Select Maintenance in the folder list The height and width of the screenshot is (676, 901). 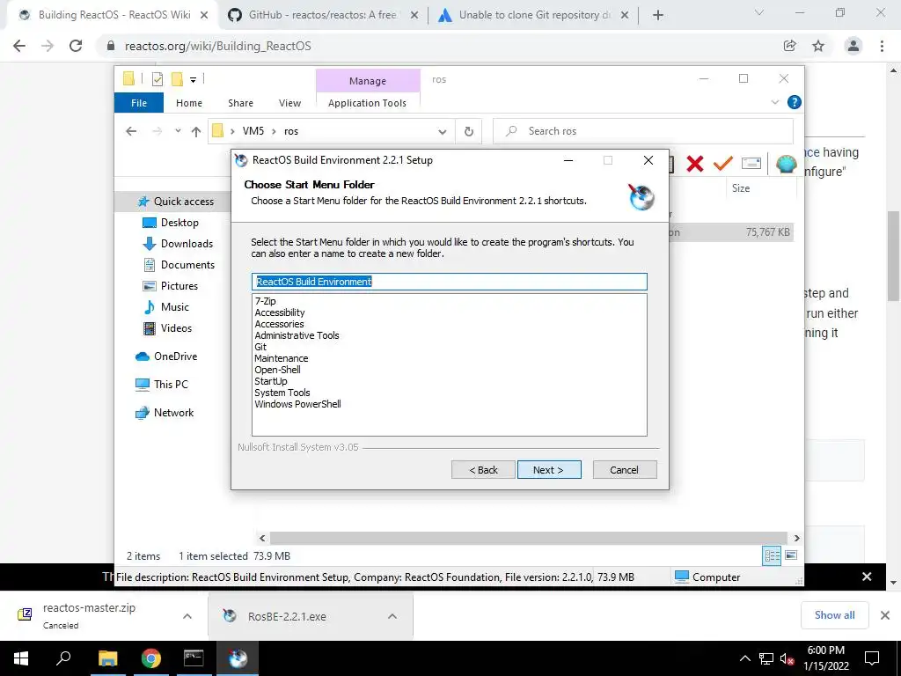[282, 359]
